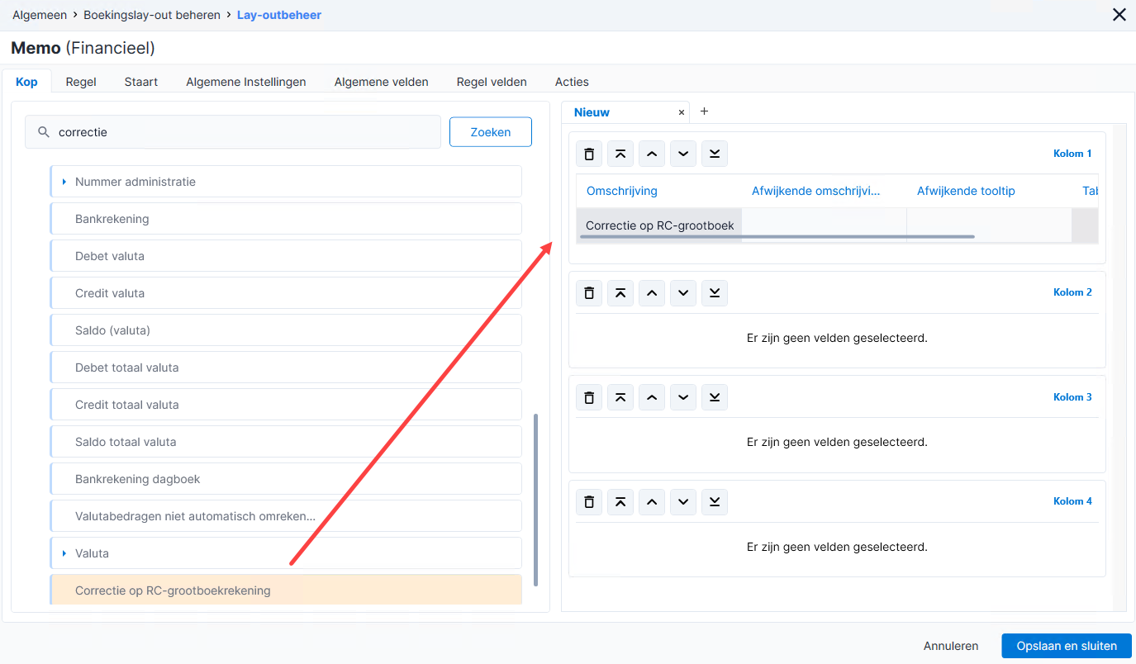Expand the Nummer administratie item
Screen dimensions: 1136x664
tap(64, 182)
